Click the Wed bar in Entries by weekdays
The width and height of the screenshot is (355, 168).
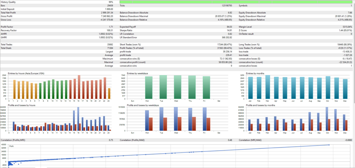coord(177,87)
